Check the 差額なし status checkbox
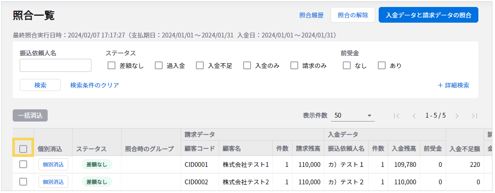The image size is (495, 193). coord(112,66)
